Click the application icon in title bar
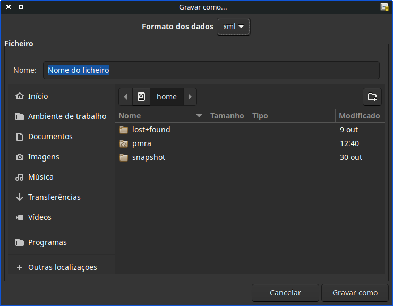393x306 pixels. pyautogui.click(x=384, y=7)
